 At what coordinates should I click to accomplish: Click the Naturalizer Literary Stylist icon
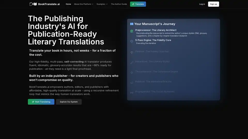(132, 63)
